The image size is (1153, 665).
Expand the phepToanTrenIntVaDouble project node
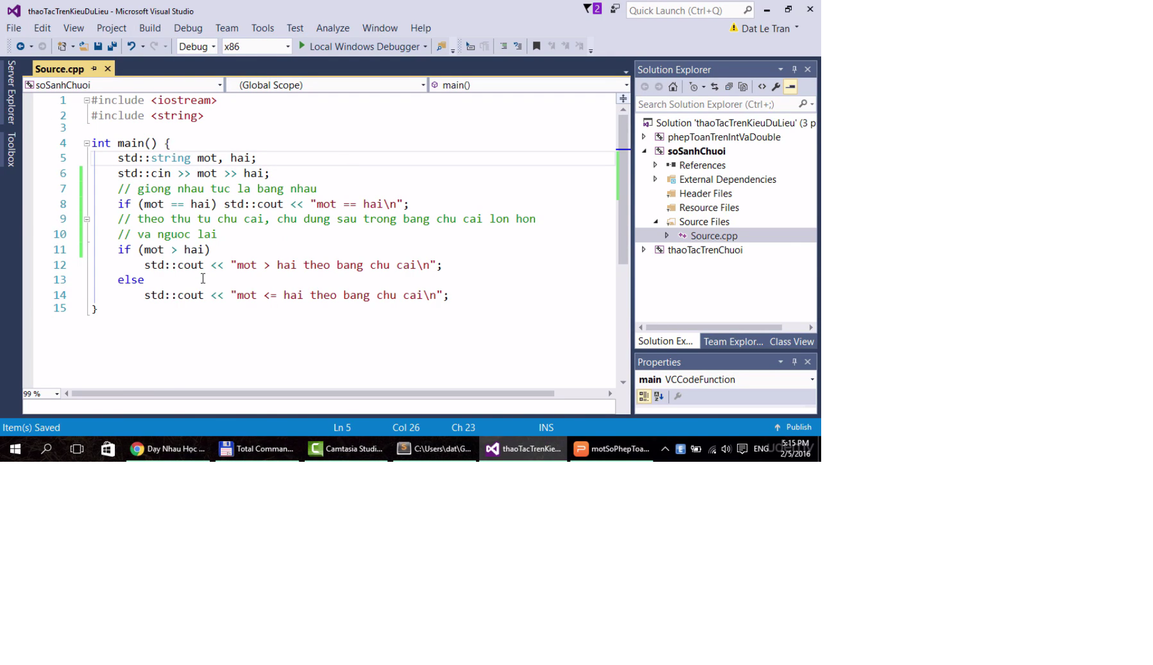644,137
